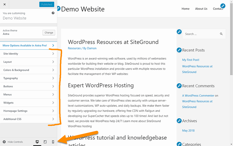The height and width of the screenshot is (146, 233).
Task: Click the Damon author link
Action: (x=92, y=48)
